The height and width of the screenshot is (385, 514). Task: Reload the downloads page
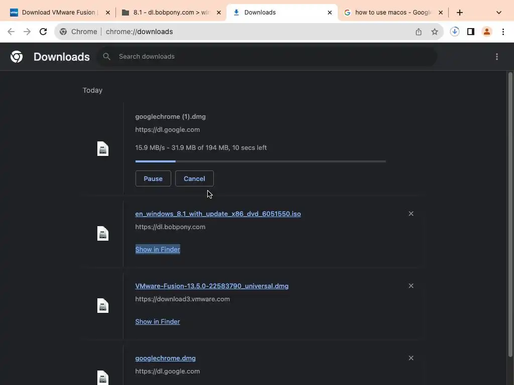pyautogui.click(x=43, y=32)
